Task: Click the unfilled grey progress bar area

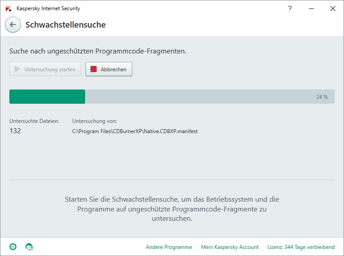Action: coord(200,97)
